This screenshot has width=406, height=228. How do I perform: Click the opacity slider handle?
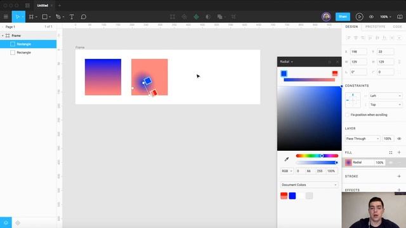click(336, 162)
